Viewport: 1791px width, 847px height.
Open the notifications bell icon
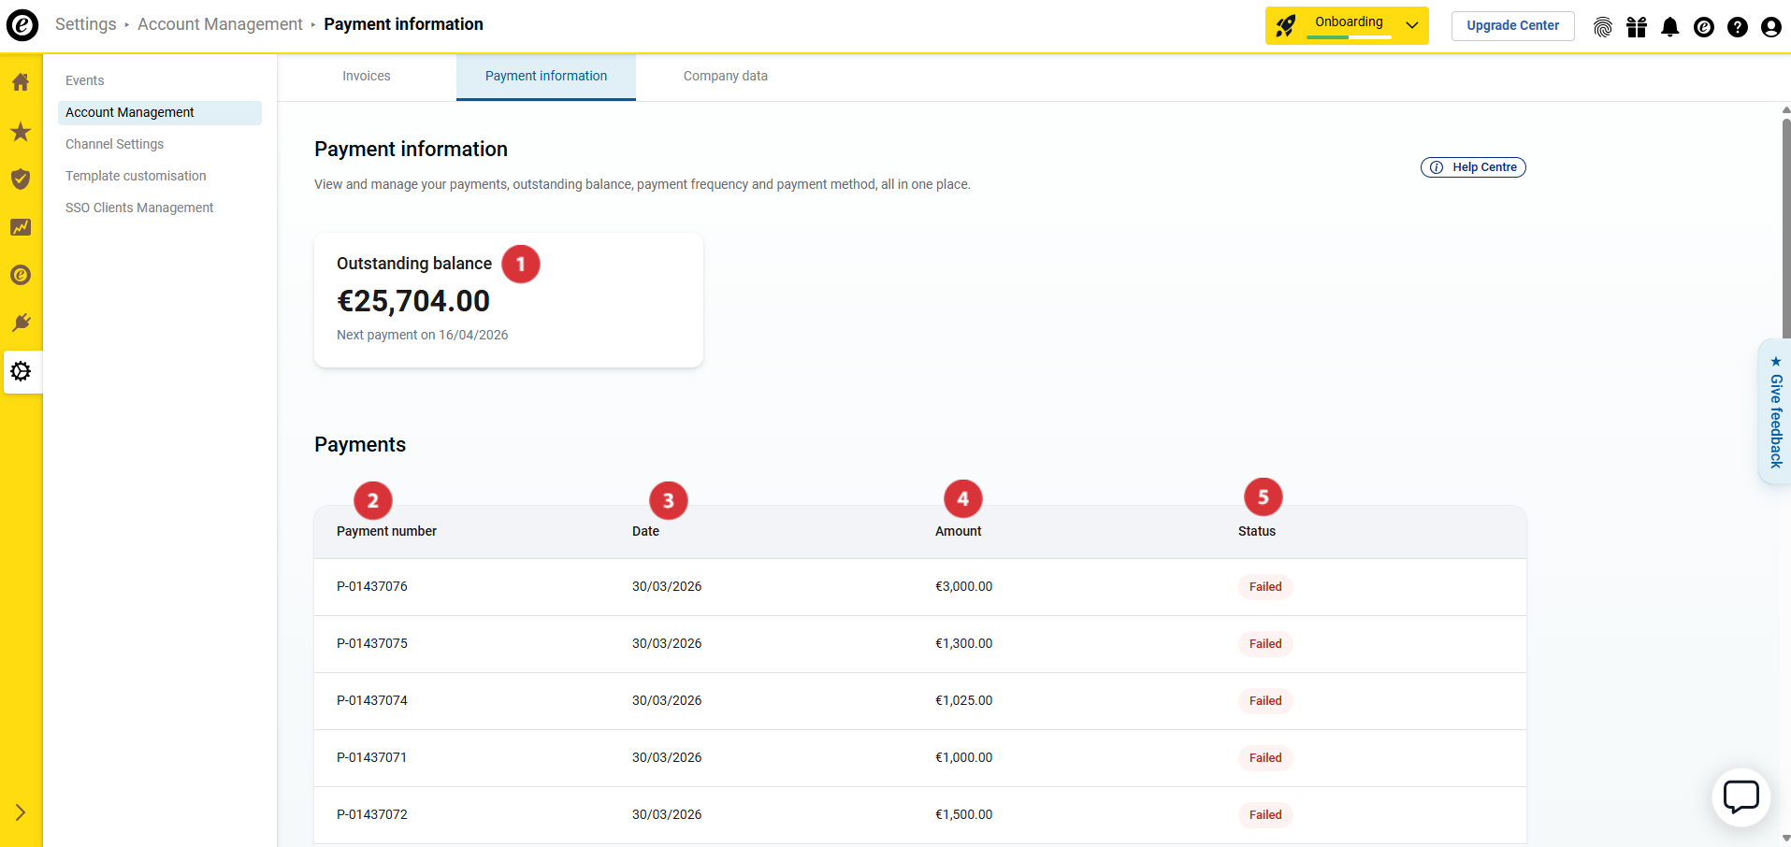(x=1669, y=27)
